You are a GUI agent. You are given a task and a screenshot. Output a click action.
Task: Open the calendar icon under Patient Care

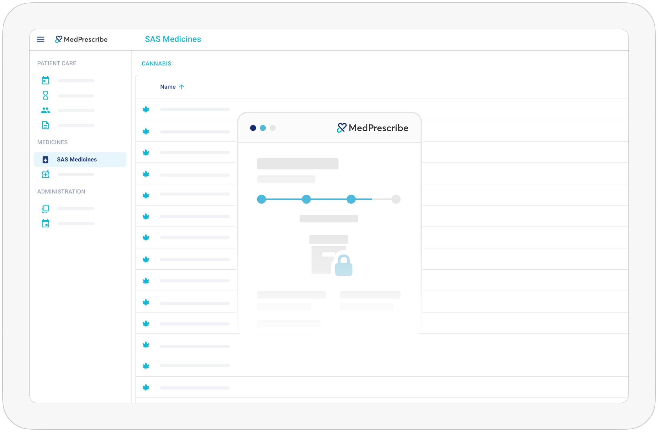coord(45,80)
